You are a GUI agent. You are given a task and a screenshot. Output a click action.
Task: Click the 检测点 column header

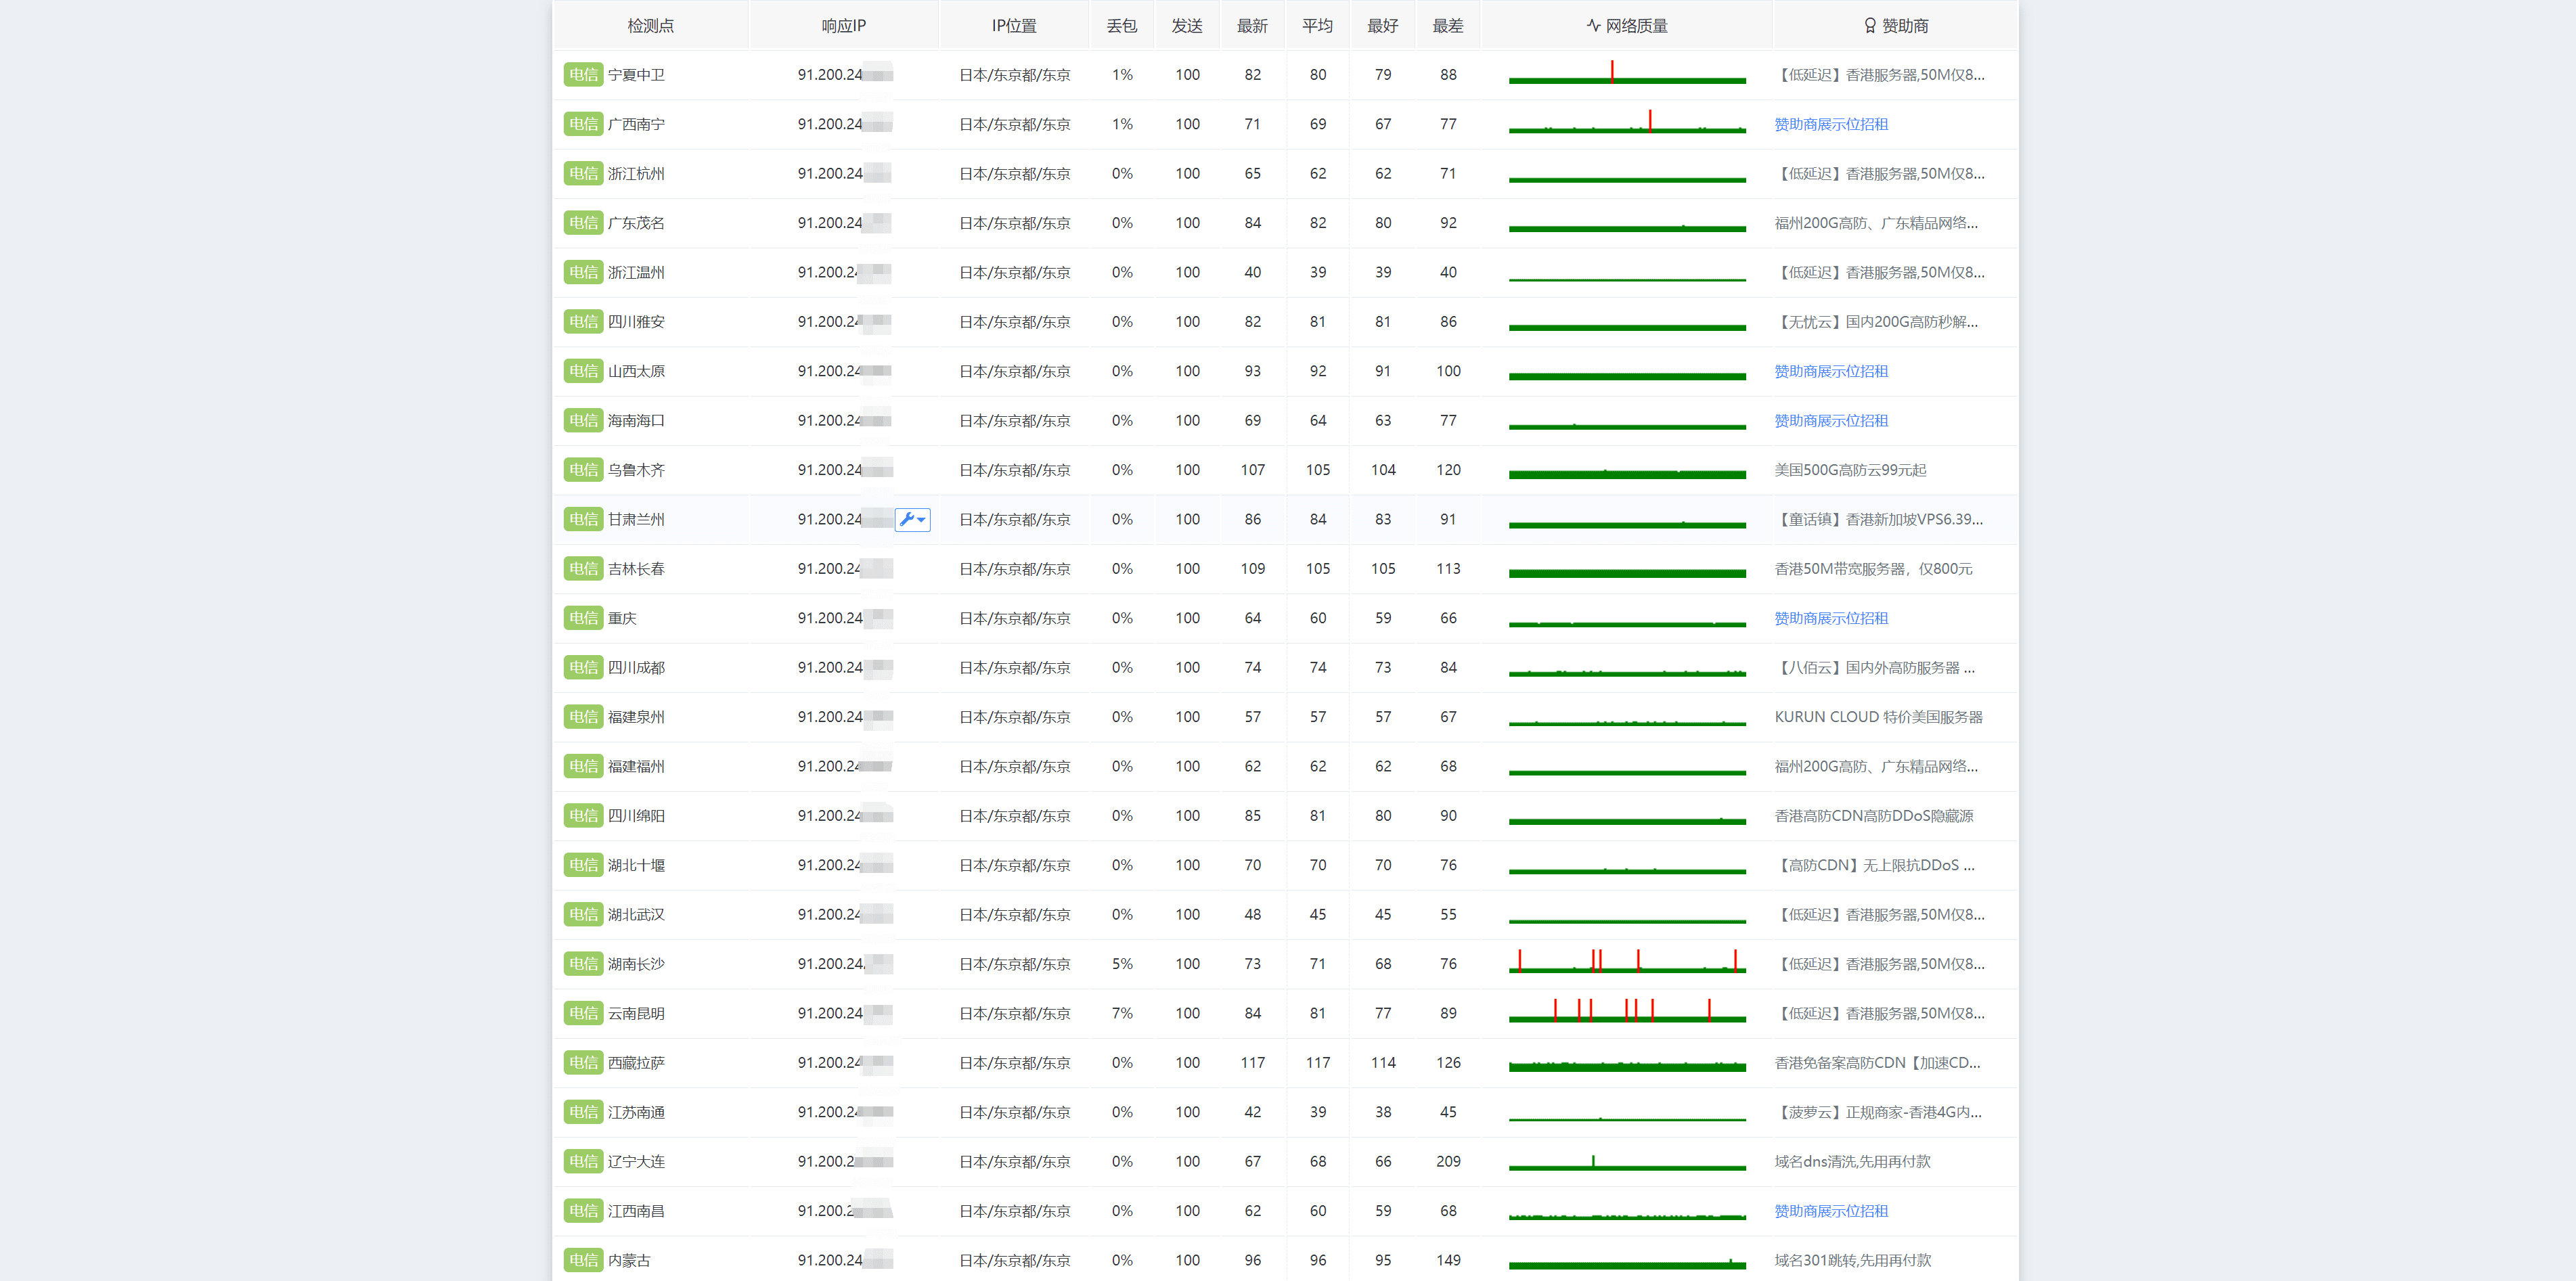[x=650, y=26]
